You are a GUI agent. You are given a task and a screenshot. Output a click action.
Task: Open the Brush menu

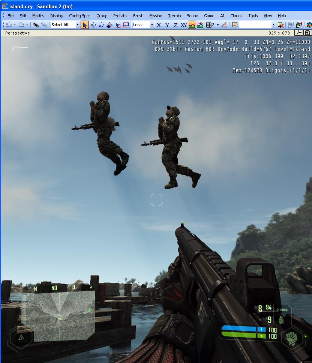click(138, 16)
